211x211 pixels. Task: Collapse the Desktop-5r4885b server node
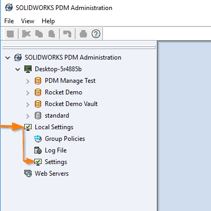pos(17,69)
